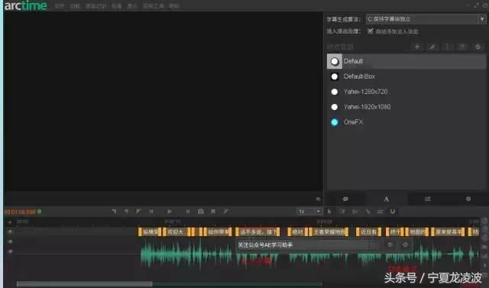The height and width of the screenshot is (288, 489).
Task: Click the step-back icon before play button
Action: point(151,212)
